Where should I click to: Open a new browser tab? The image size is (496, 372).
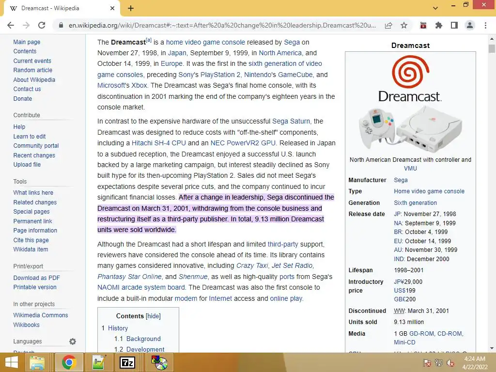point(131,8)
